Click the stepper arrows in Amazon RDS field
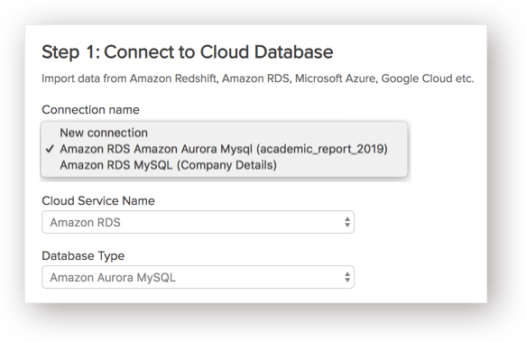Screen dimensions: 526x342 347,222
